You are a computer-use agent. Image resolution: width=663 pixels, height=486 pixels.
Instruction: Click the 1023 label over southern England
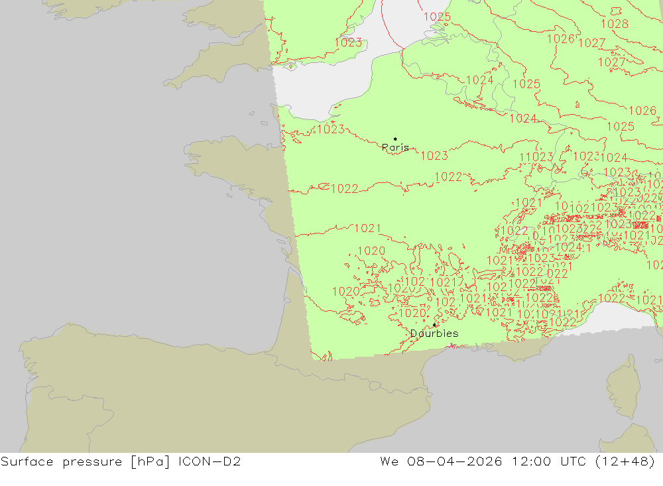coord(348,42)
